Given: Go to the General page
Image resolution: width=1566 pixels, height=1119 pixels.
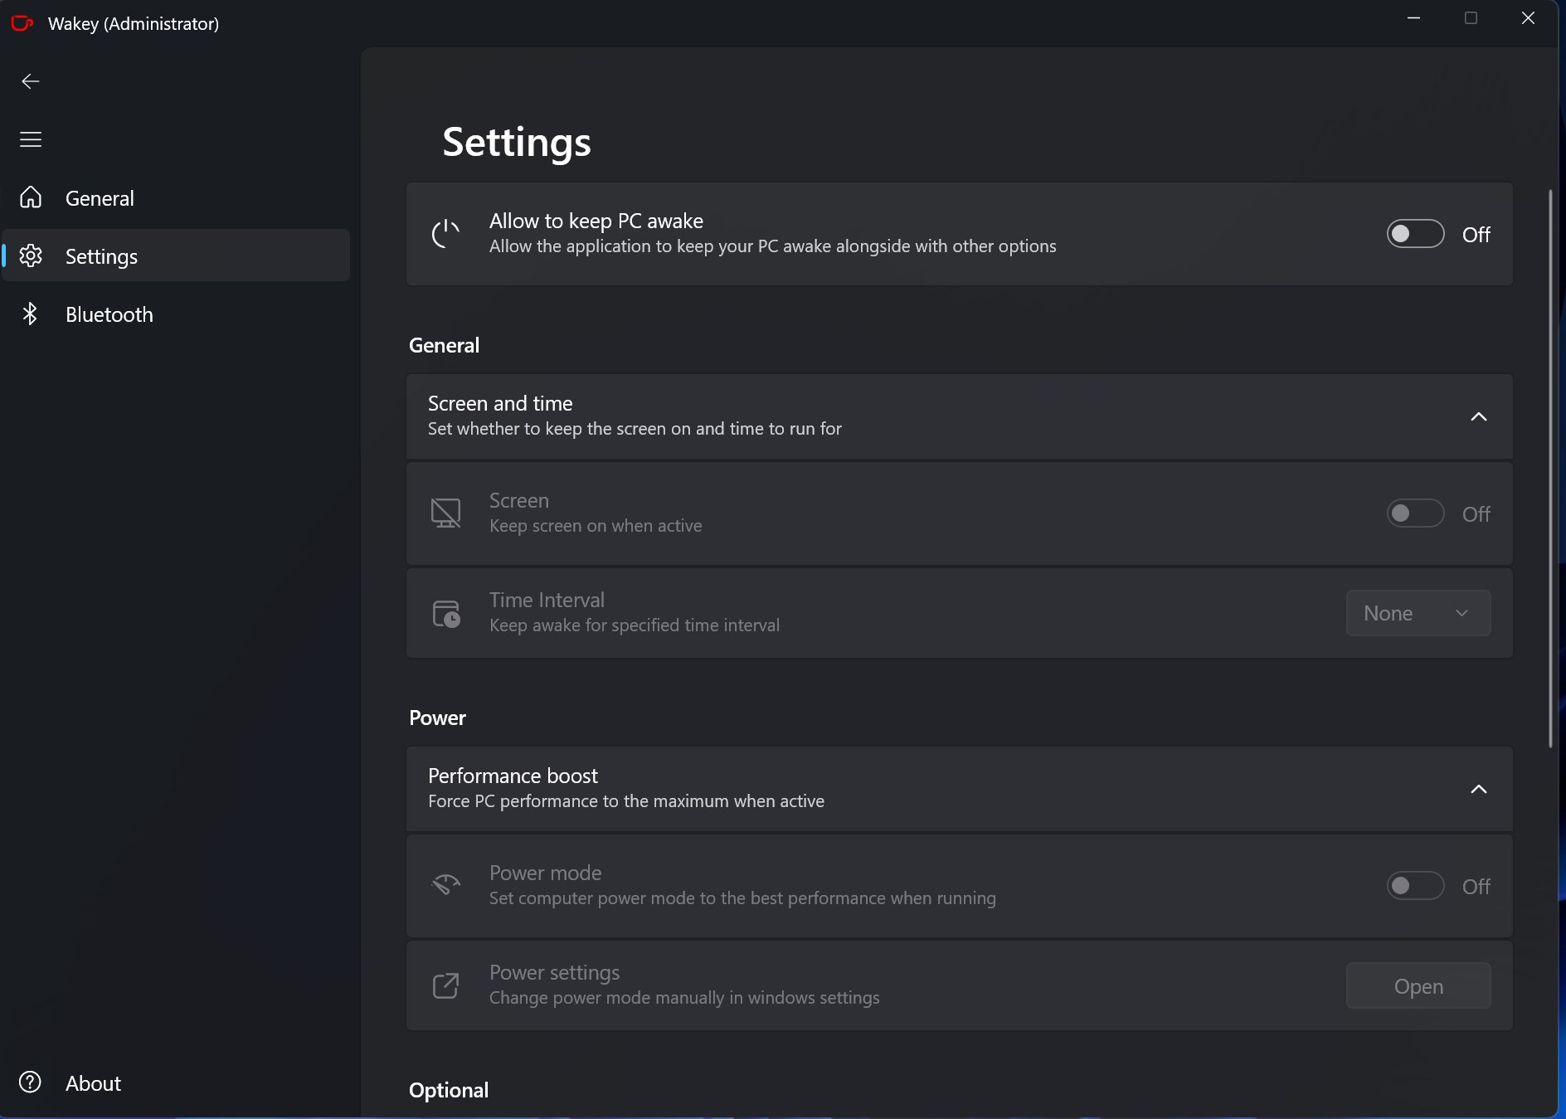Looking at the screenshot, I should pyautogui.click(x=100, y=198).
